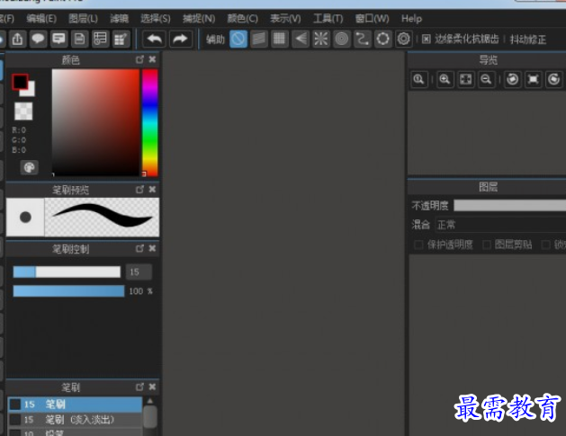Open the 工具(T) menu

[328, 18]
